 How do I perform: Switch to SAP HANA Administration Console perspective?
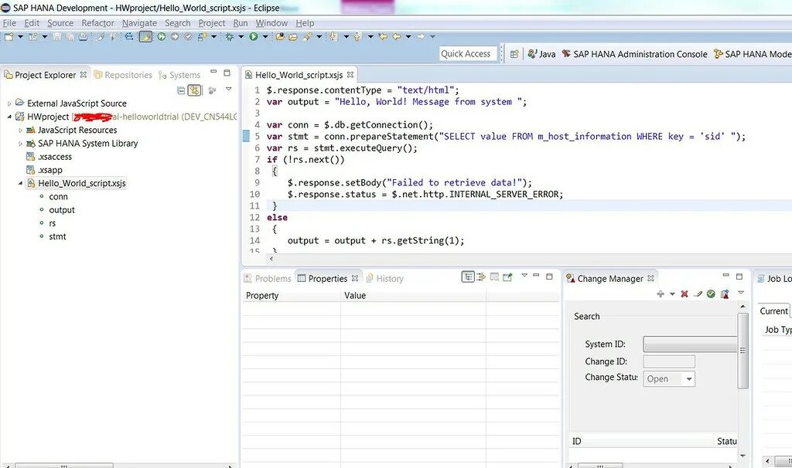[x=634, y=55]
